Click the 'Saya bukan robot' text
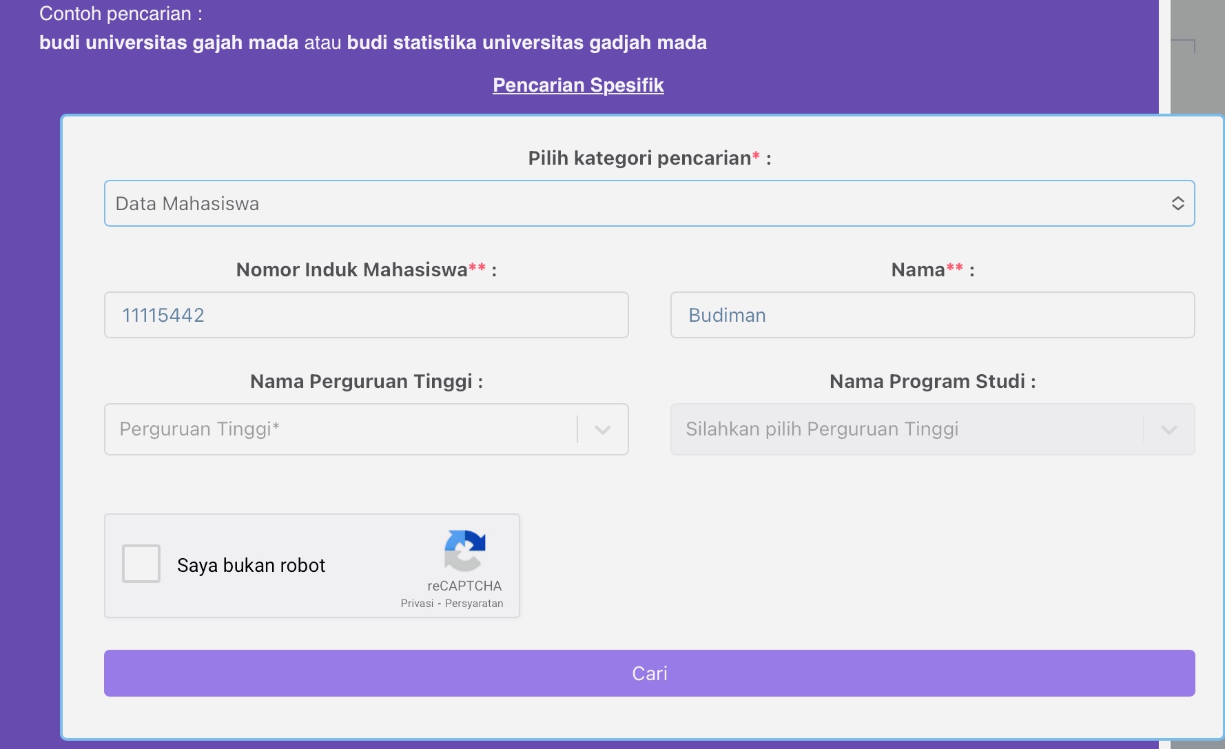Image resolution: width=1225 pixels, height=749 pixels. (x=251, y=566)
